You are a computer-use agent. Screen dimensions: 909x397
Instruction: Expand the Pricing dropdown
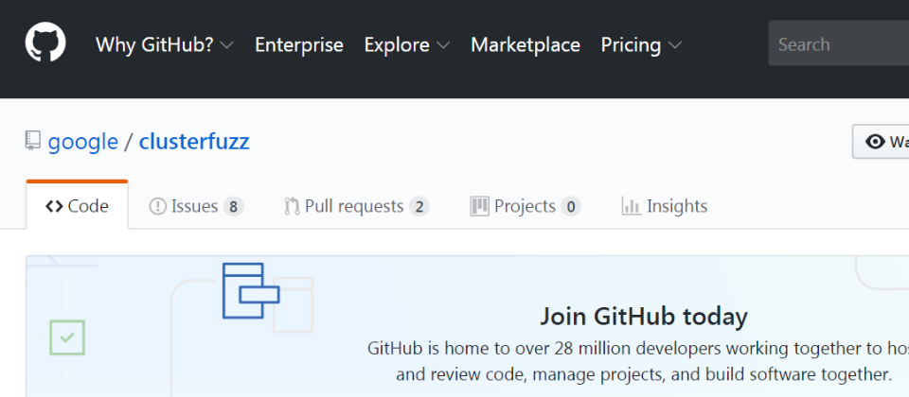(x=641, y=44)
